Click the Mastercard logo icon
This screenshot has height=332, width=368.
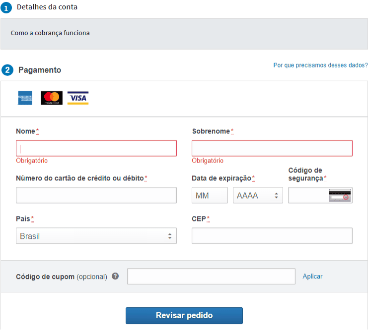[x=52, y=98]
